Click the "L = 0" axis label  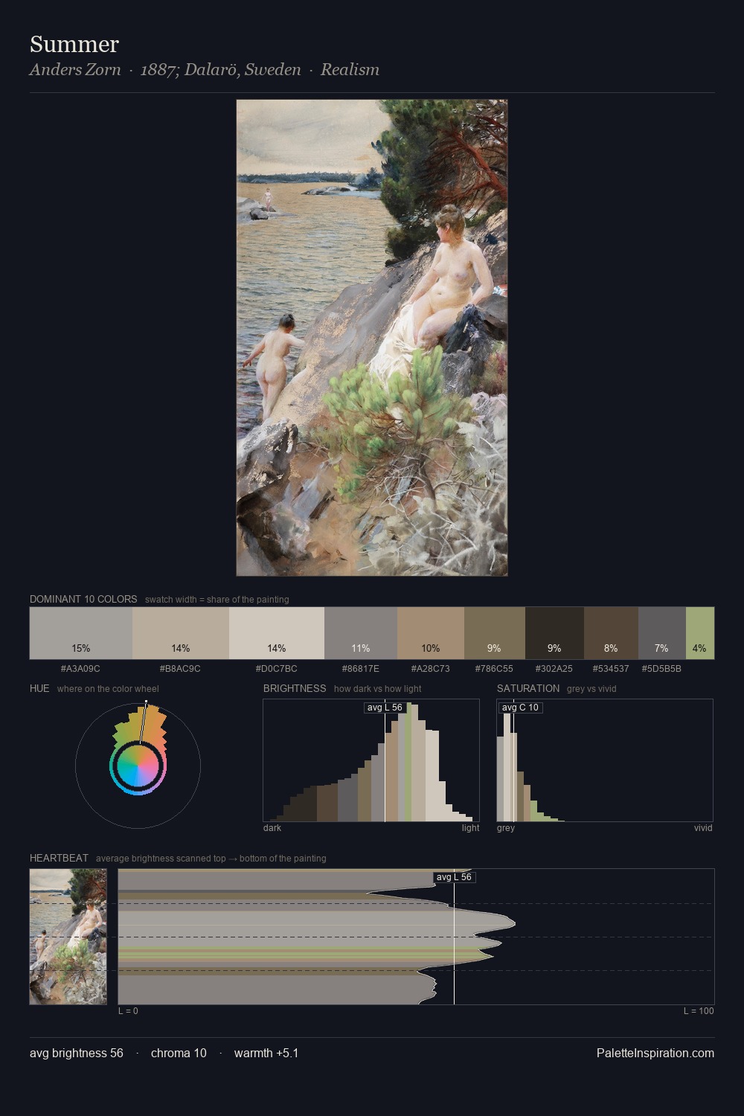pos(128,1011)
